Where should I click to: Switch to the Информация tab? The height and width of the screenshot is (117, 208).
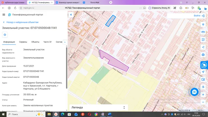[x=9, y=42]
